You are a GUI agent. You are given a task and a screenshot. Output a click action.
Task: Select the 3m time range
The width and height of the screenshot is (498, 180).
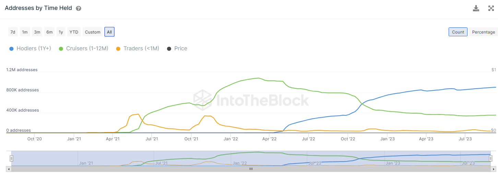pyautogui.click(x=37, y=32)
